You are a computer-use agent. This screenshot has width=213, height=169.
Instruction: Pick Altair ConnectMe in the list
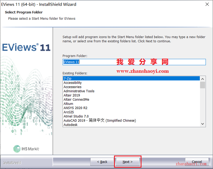pyautogui.click(x=131, y=99)
